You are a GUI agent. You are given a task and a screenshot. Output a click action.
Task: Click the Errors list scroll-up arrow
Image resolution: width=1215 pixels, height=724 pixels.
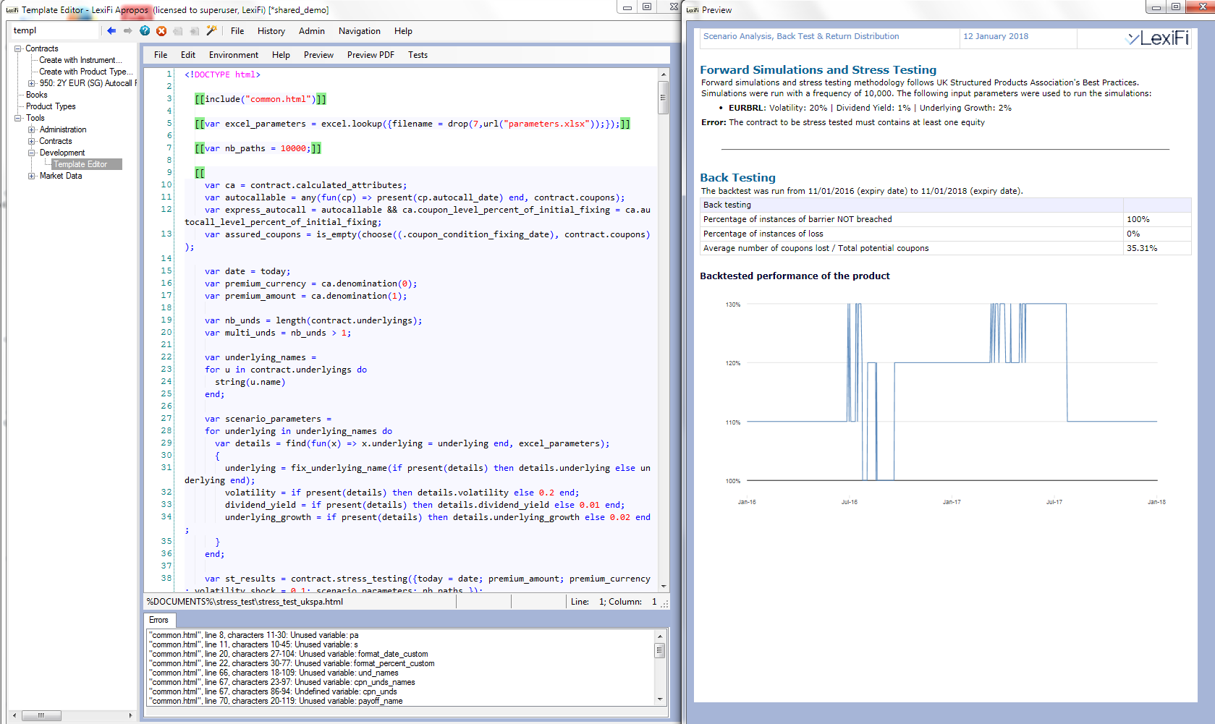[660, 636]
